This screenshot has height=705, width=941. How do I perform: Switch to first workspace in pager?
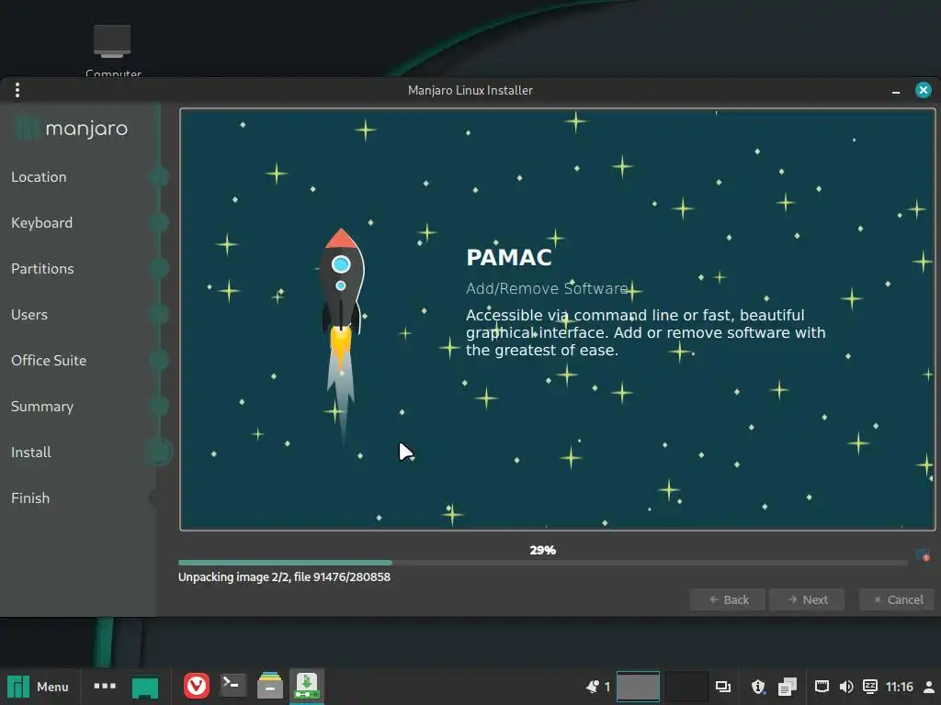638,687
